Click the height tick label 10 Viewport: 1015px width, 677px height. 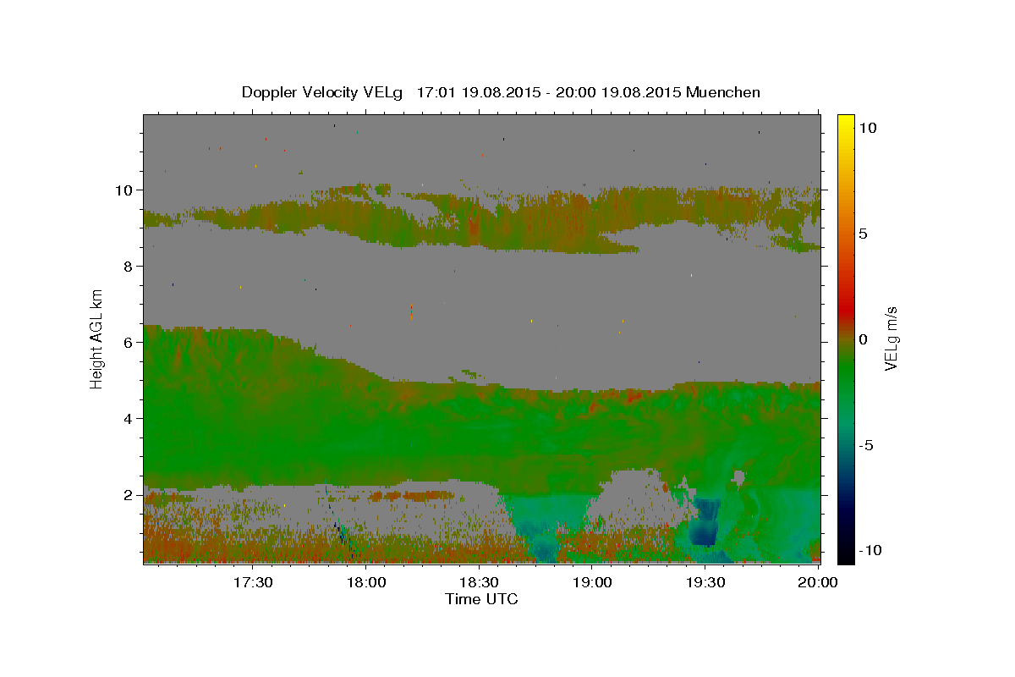coord(125,190)
